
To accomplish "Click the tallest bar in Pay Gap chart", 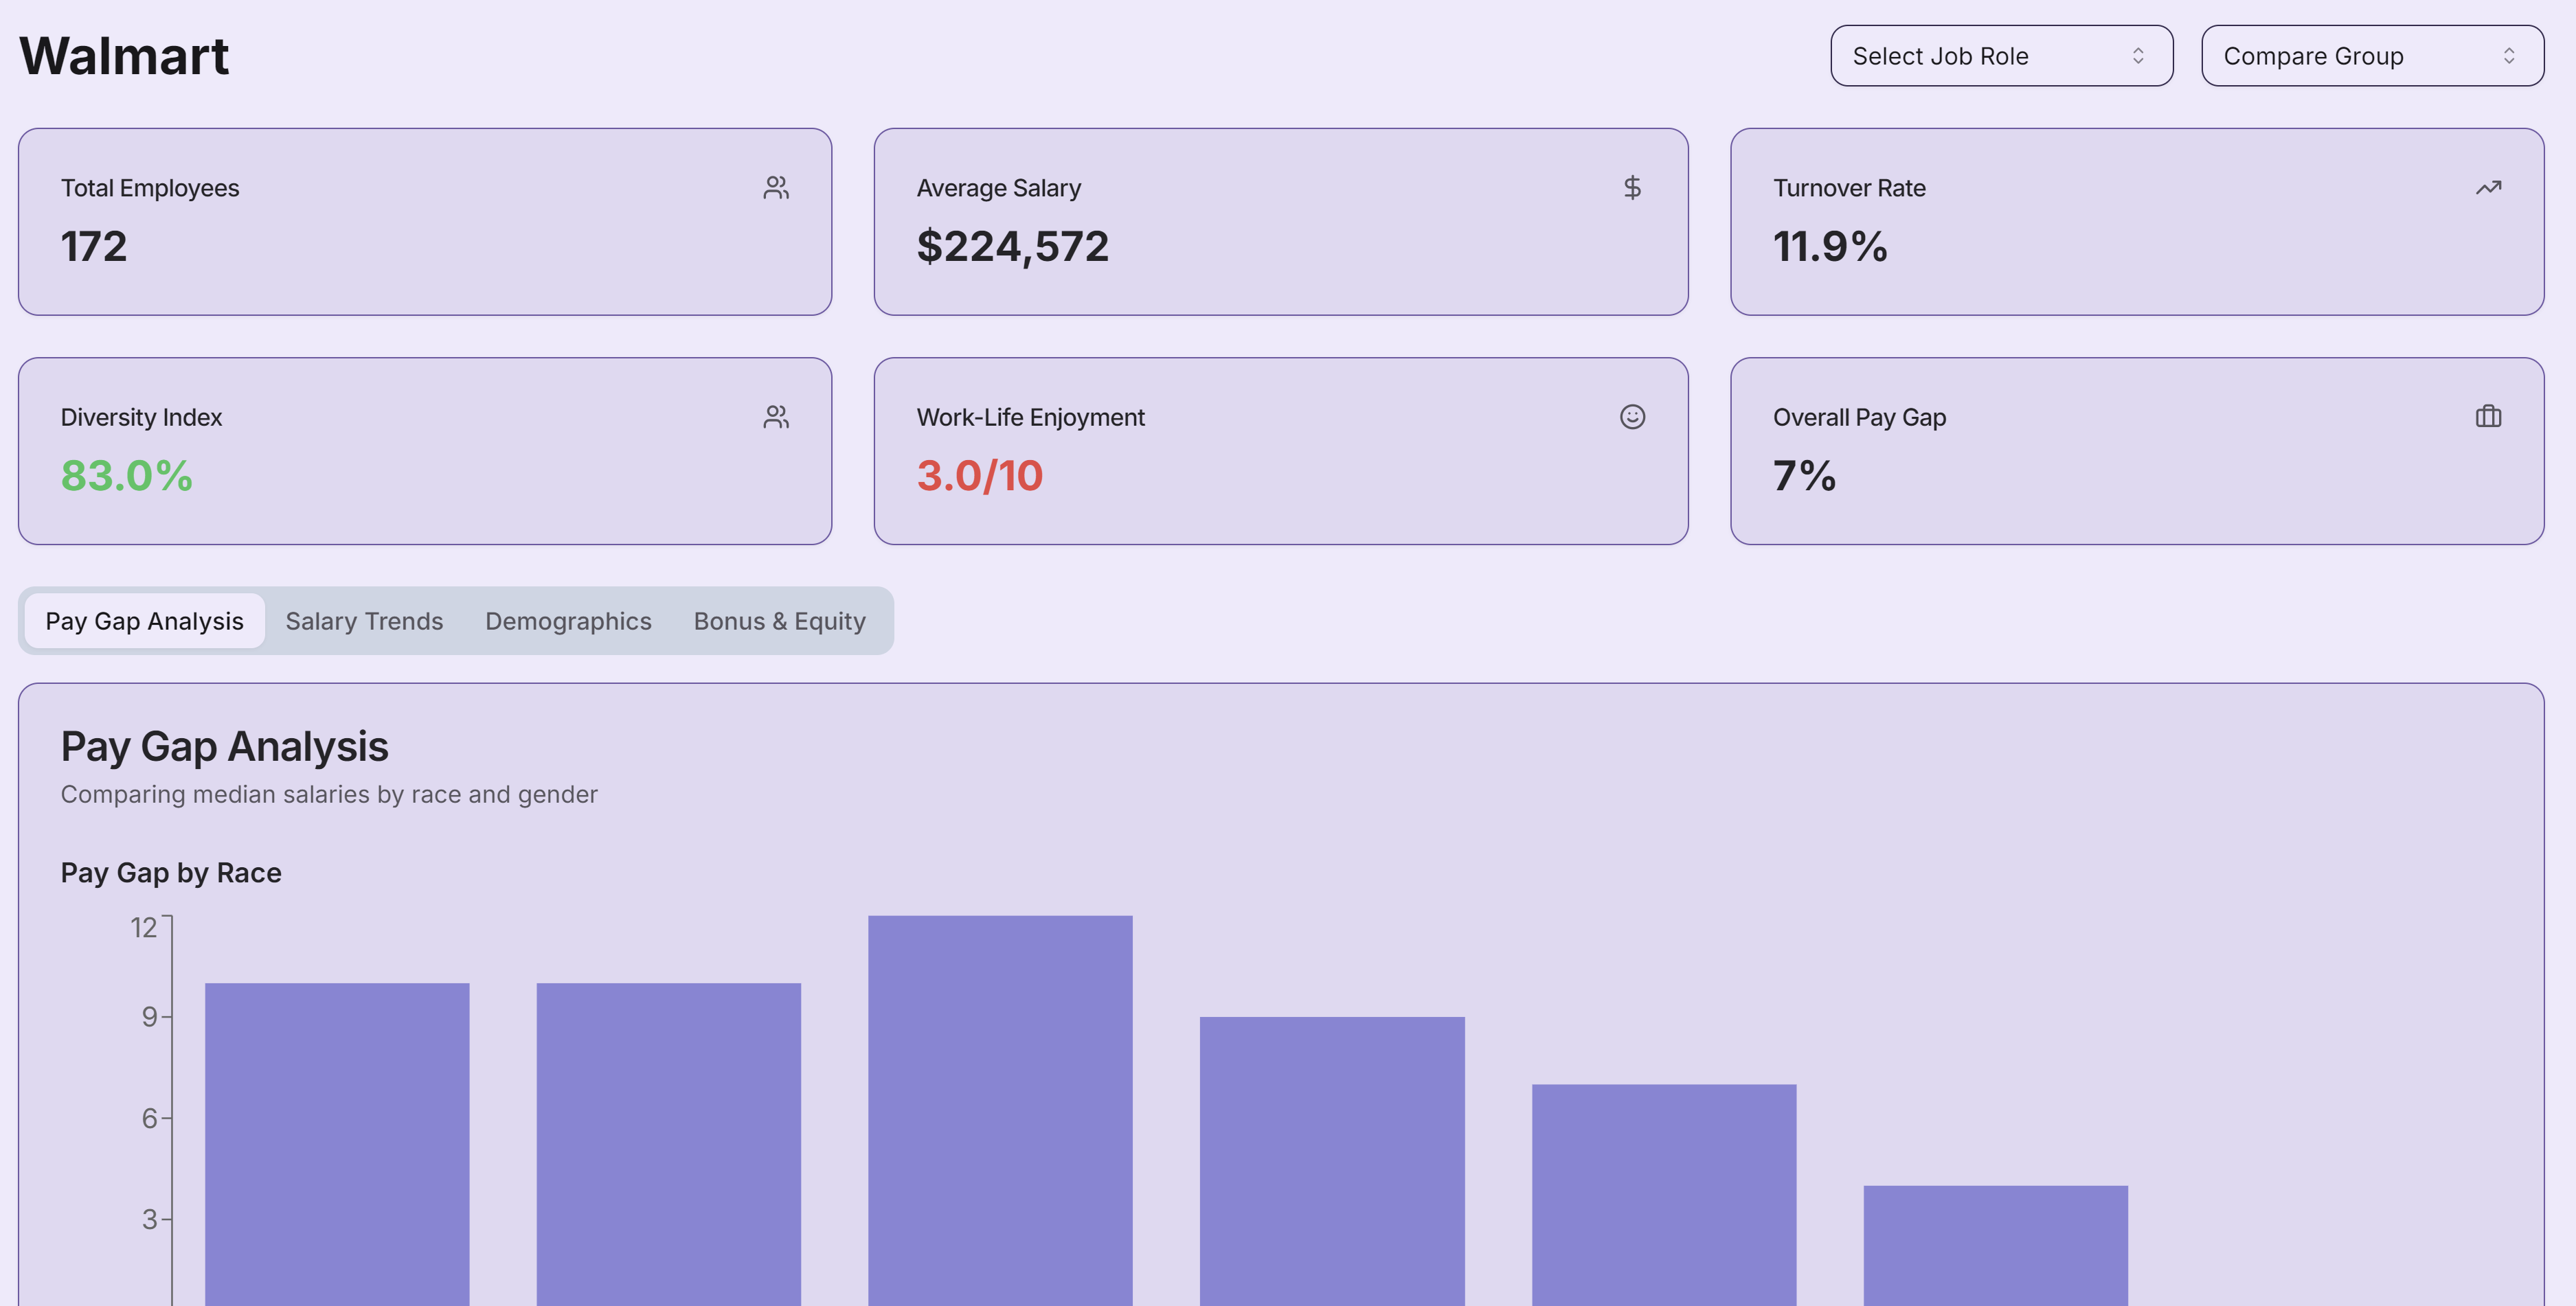I will click(x=1000, y=1109).
